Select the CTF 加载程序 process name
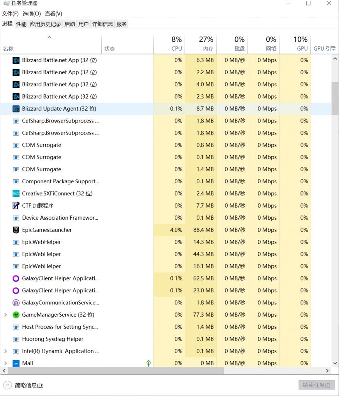The width and height of the screenshot is (339, 396). [x=38, y=206]
